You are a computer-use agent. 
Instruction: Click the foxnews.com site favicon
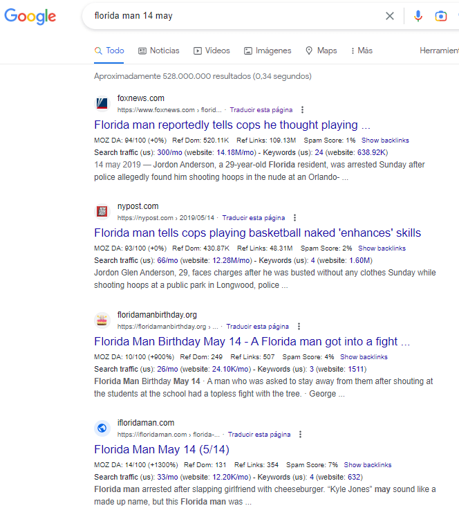pyautogui.click(x=102, y=104)
